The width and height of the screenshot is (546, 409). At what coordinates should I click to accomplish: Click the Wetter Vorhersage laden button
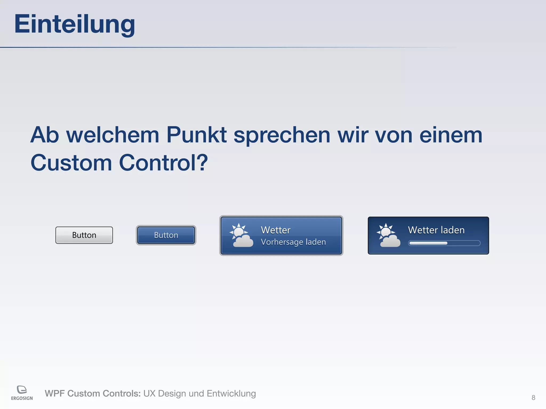(281, 235)
